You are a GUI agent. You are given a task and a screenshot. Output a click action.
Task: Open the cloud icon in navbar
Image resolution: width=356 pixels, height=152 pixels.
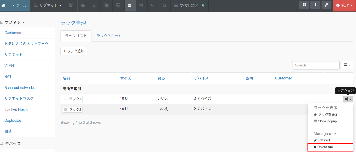click(x=83, y=5)
